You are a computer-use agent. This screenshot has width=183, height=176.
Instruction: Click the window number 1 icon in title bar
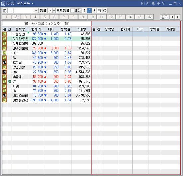[x=3, y=4]
